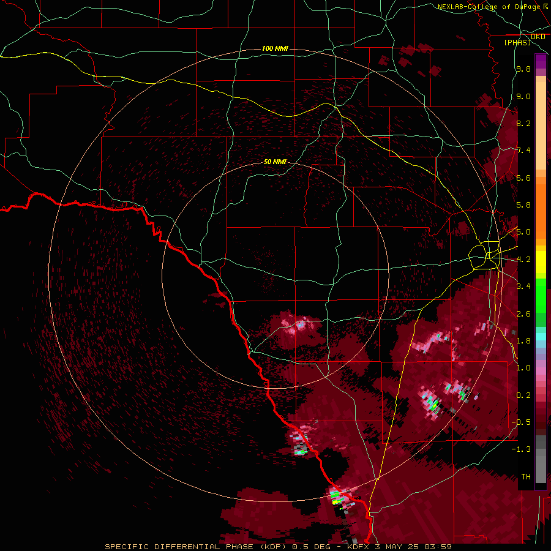Pick the purple swatch atop the color bar

tap(541, 61)
